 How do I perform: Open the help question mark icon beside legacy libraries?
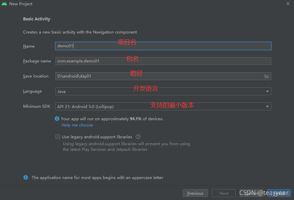tap(138, 137)
